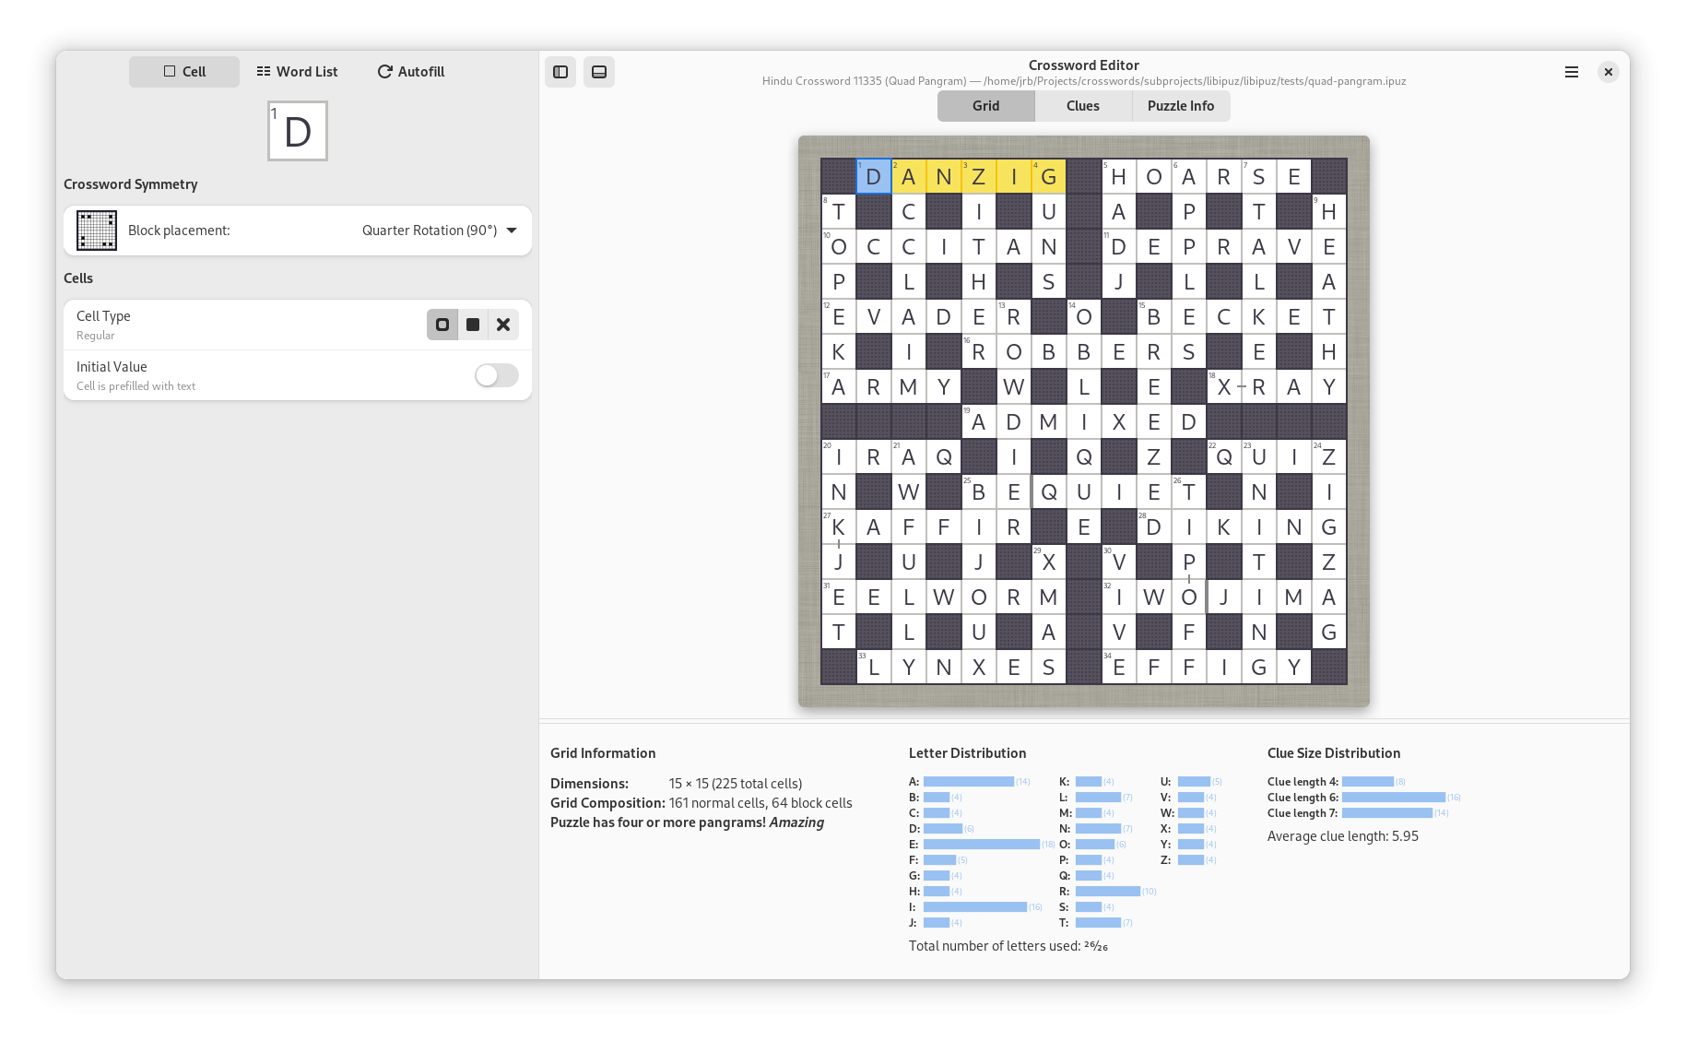Image resolution: width=1686 pixels, height=1041 pixels.
Task: Open the hamburger menu
Action: tap(1571, 71)
